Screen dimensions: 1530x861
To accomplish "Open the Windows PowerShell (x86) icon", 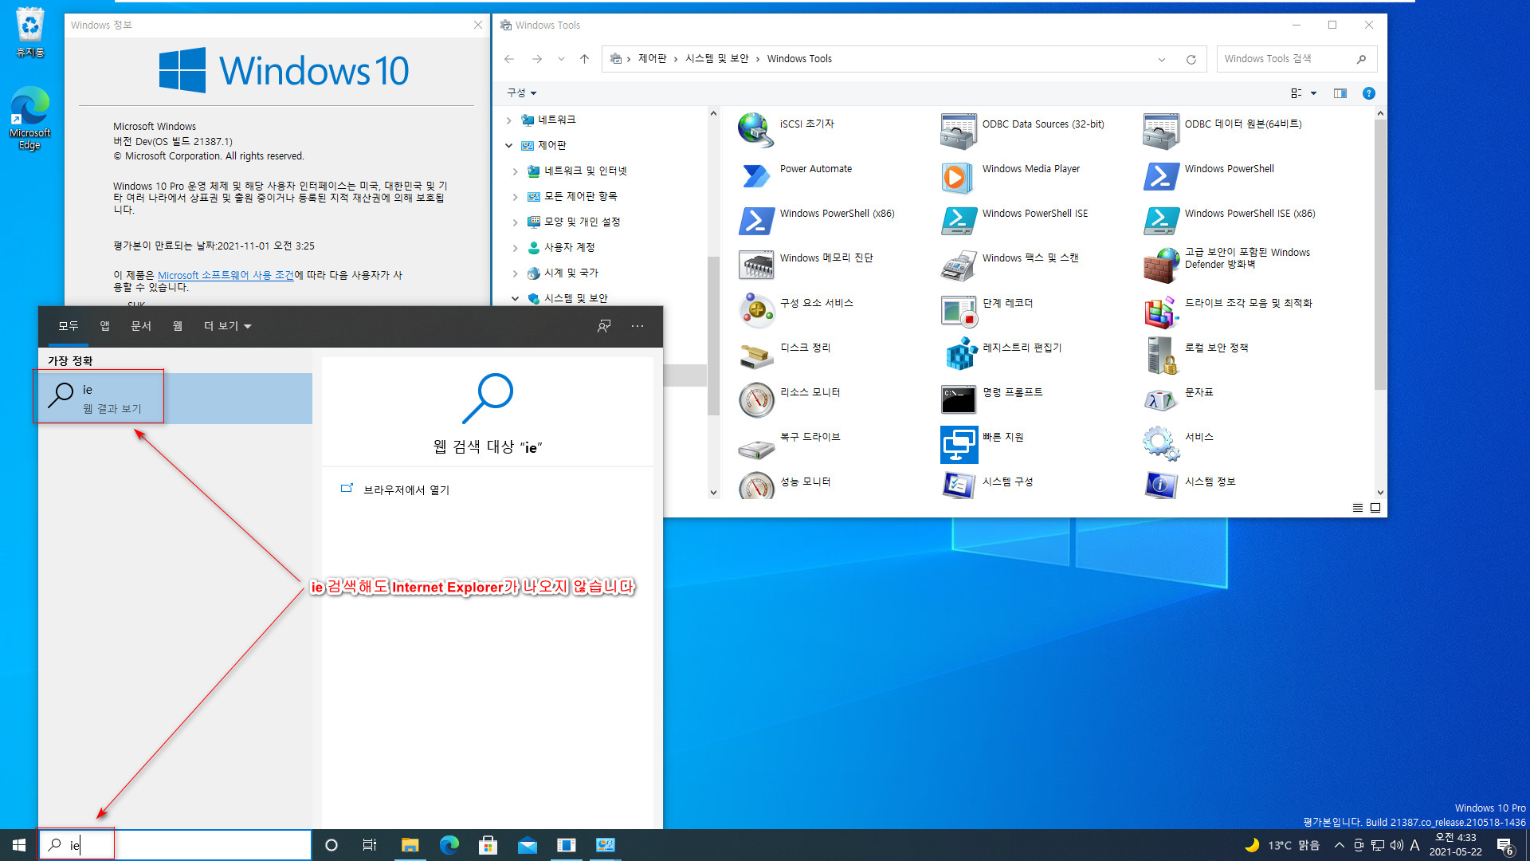I will click(x=755, y=220).
